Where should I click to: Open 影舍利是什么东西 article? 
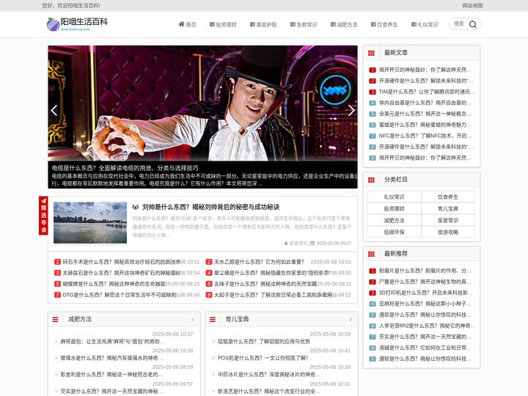point(111,375)
